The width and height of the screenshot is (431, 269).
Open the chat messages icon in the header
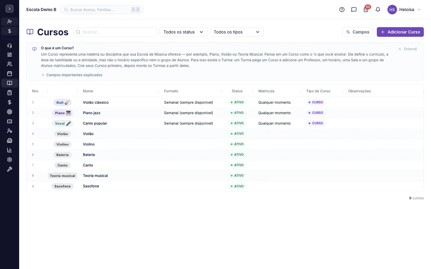click(x=354, y=10)
